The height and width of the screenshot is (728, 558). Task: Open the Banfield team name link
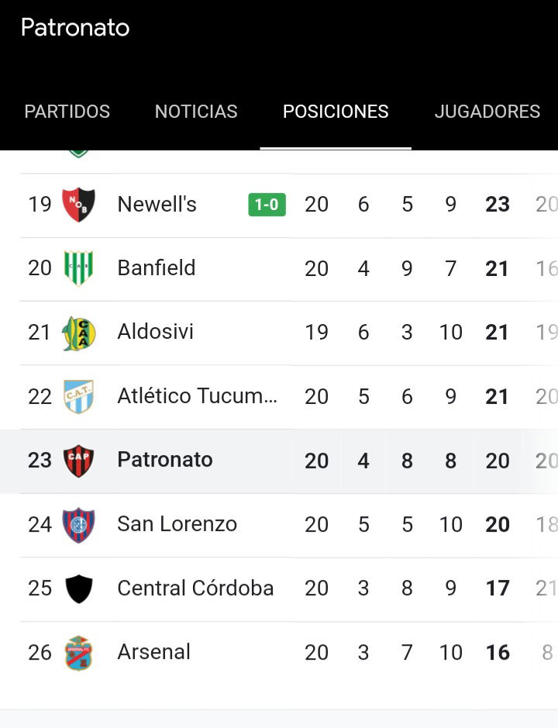157,268
